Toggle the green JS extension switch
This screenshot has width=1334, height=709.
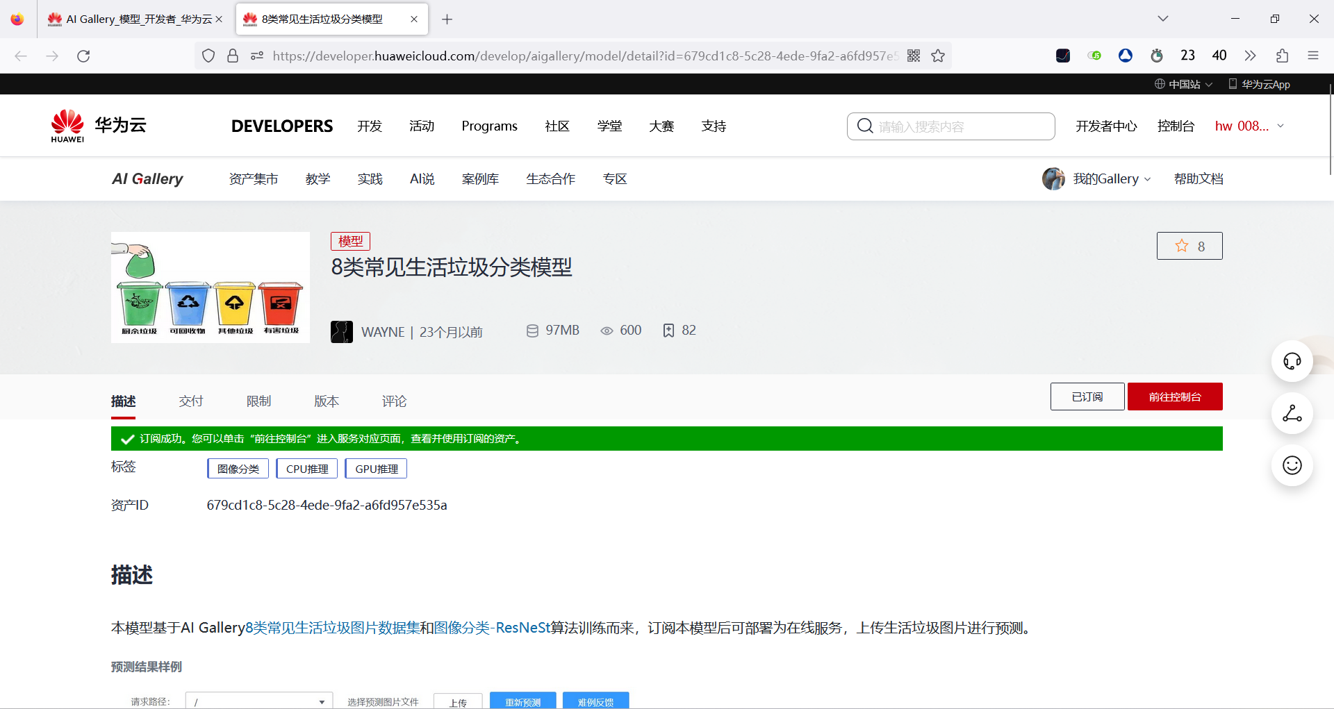[1094, 56]
